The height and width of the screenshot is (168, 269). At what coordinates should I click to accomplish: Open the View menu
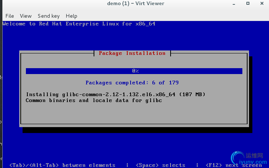point(26,16)
